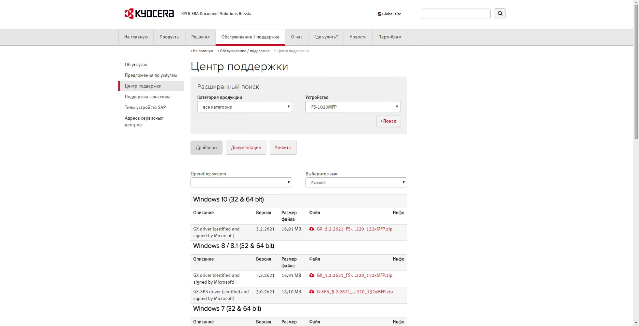This screenshot has height=326, width=639.
Task: Click the Windows 7 (32 & 64 bit) heading
Action: [227, 309]
